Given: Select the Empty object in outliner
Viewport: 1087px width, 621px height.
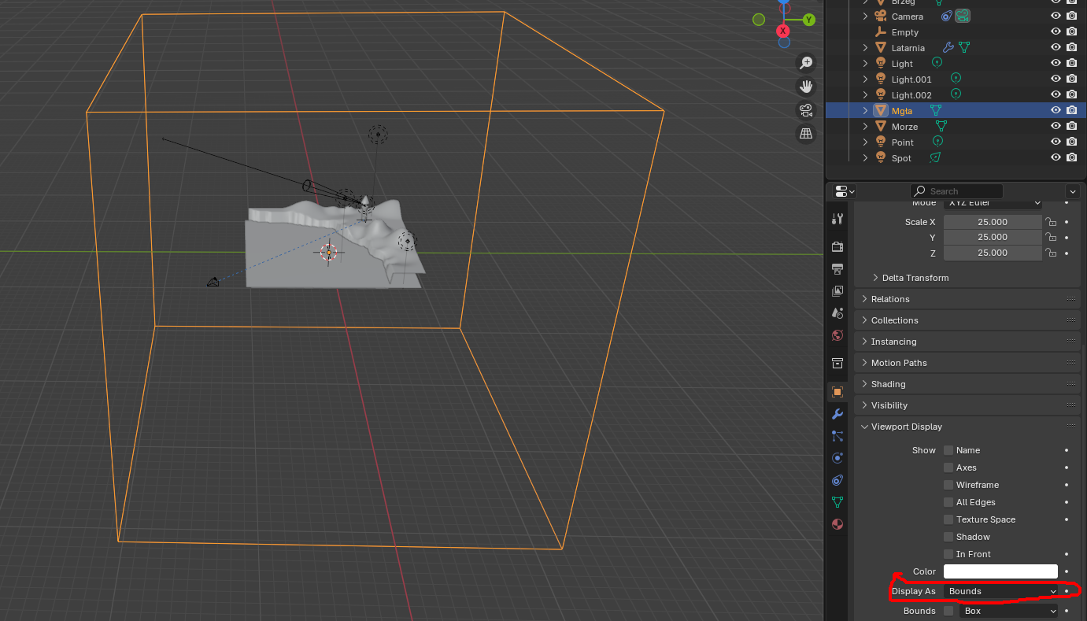Looking at the screenshot, I should [904, 32].
